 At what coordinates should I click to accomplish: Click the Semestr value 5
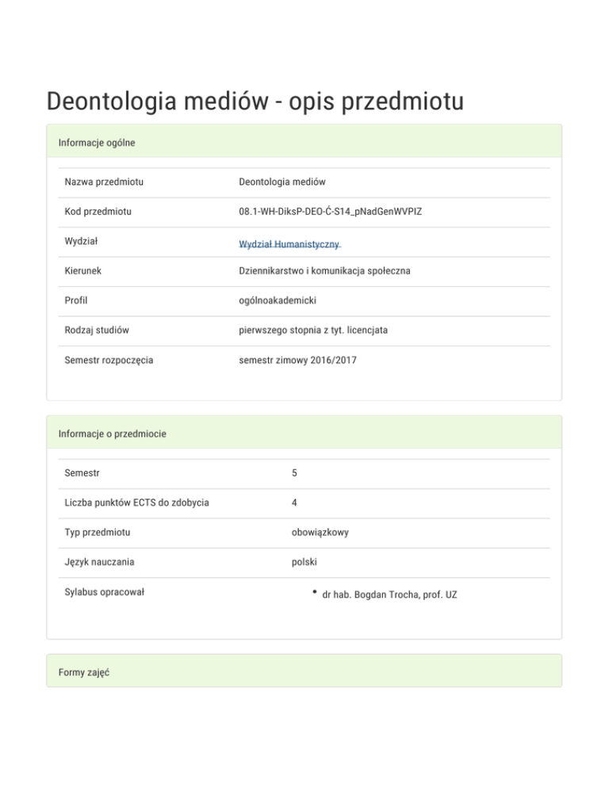click(294, 473)
